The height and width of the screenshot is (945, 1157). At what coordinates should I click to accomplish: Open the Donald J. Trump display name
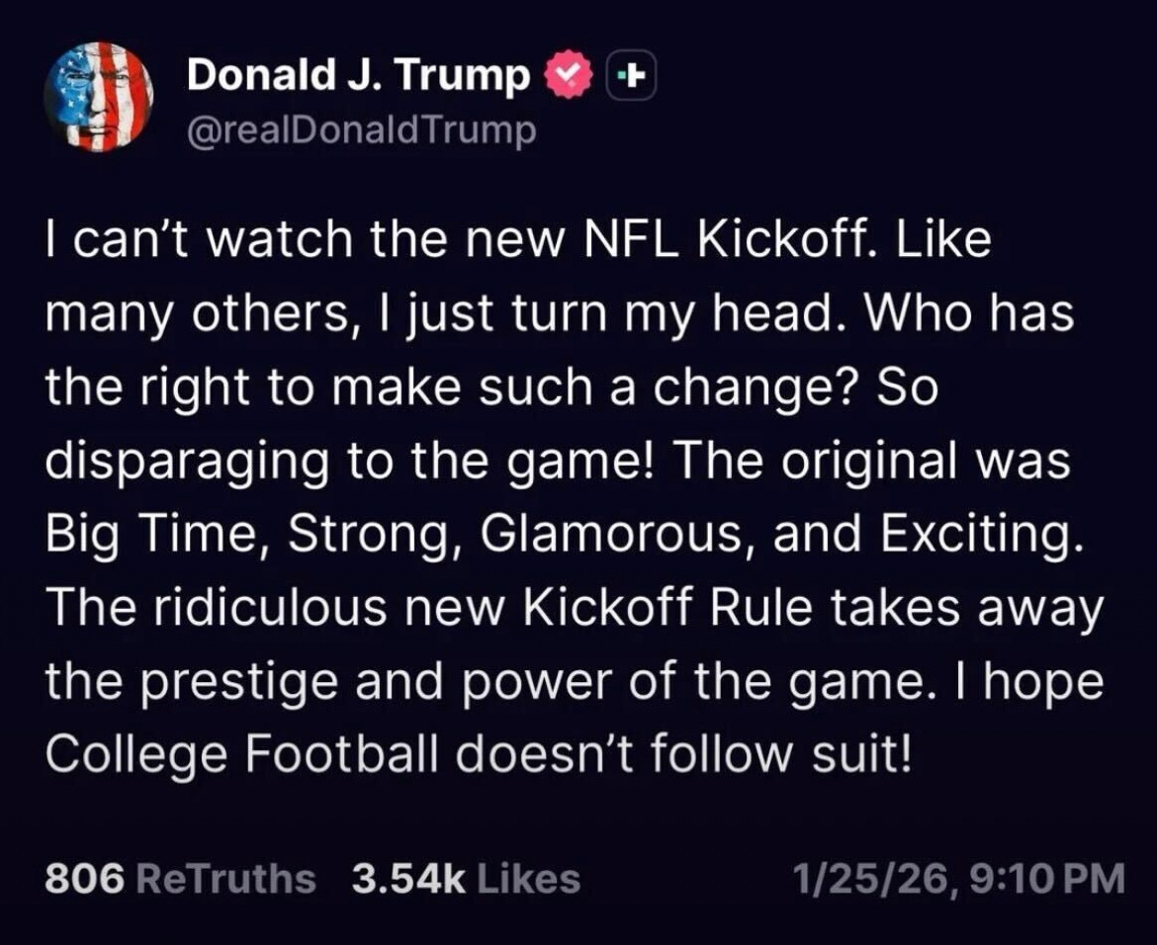point(358,75)
